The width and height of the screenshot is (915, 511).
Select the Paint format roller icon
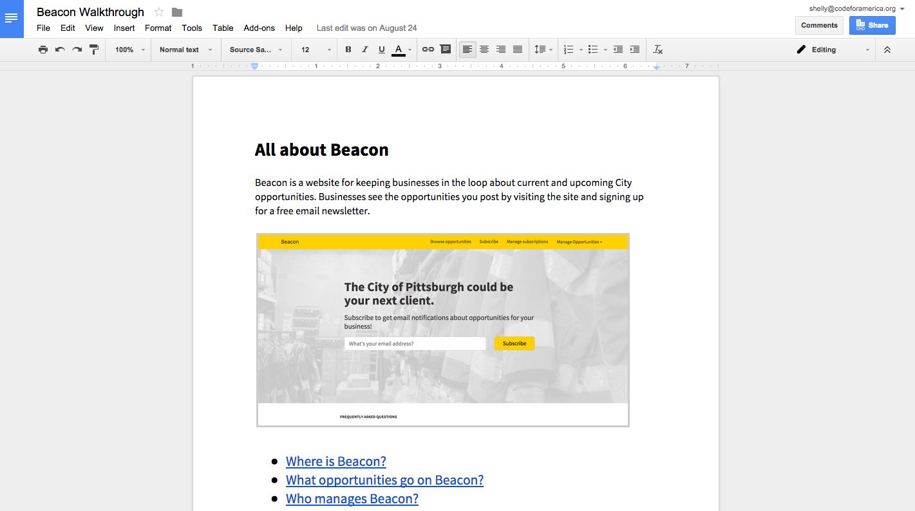pyautogui.click(x=94, y=50)
